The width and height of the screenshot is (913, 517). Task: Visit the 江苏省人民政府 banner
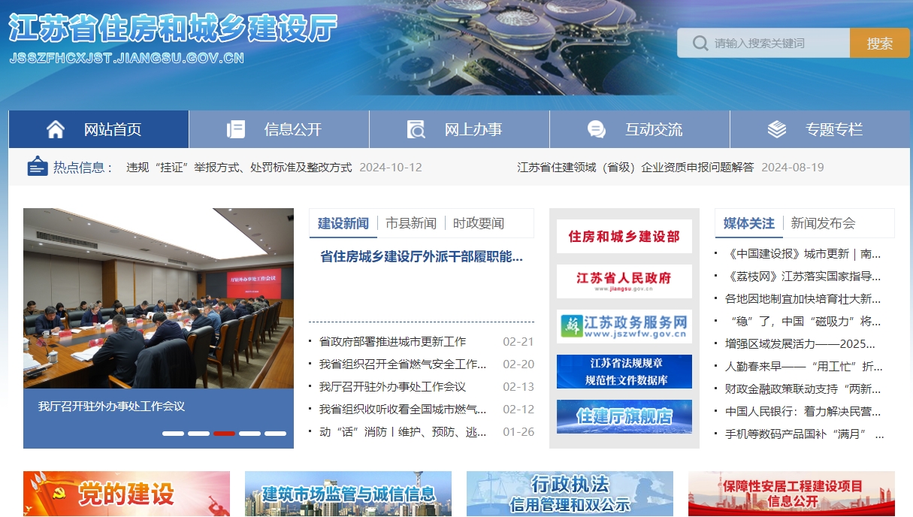624,281
